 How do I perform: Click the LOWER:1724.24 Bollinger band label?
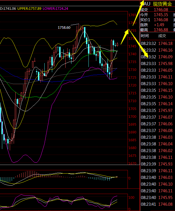(x=55, y=9)
